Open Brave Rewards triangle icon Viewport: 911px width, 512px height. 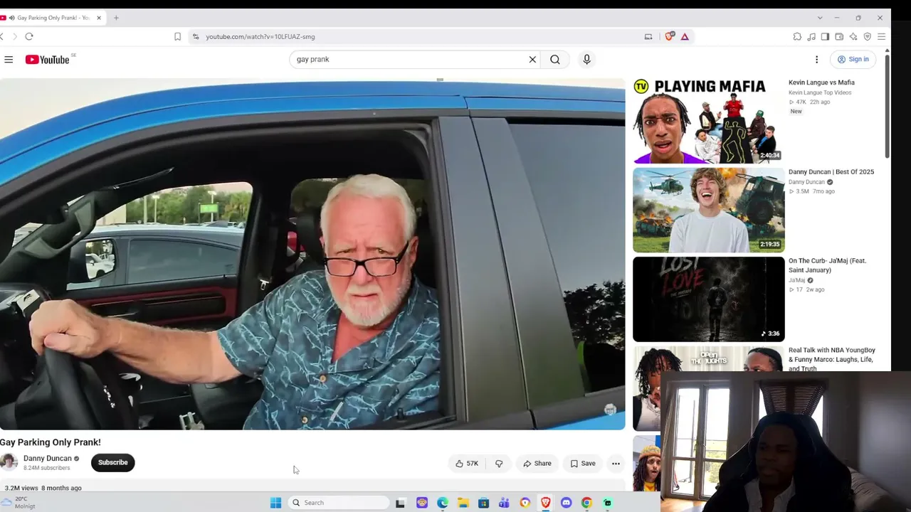[x=685, y=36]
